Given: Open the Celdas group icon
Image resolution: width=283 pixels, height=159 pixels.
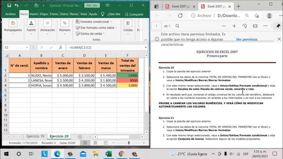Looking at the screenshot, I should [128, 23].
